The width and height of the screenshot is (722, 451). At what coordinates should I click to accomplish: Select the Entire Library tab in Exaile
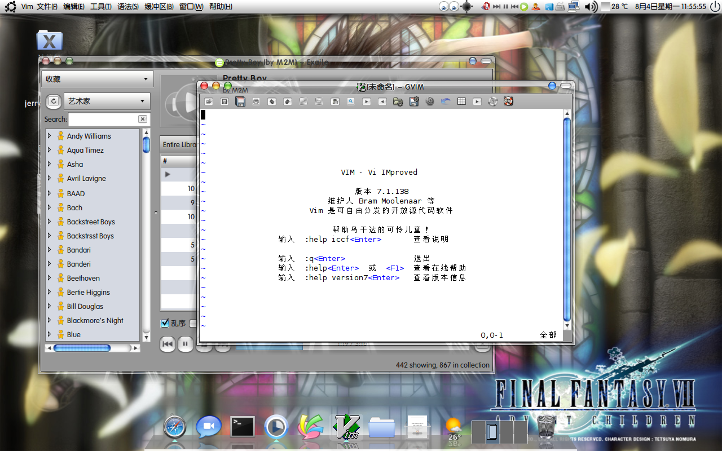coord(179,145)
